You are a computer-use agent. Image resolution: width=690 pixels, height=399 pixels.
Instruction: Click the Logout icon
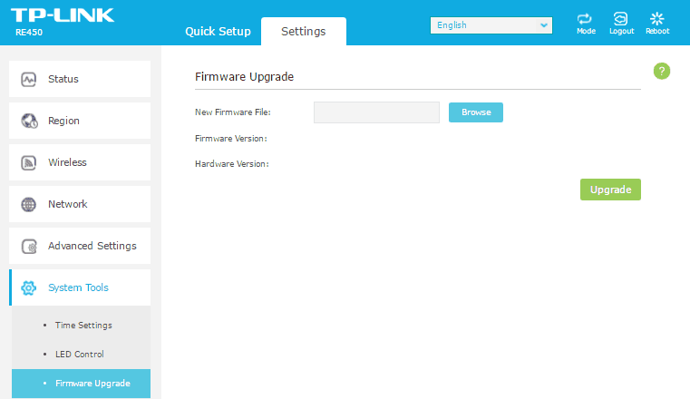[621, 19]
